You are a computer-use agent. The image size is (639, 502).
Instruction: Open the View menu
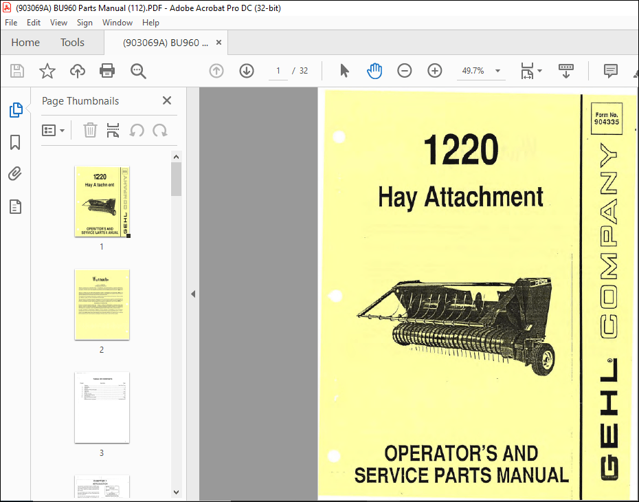[x=58, y=22]
